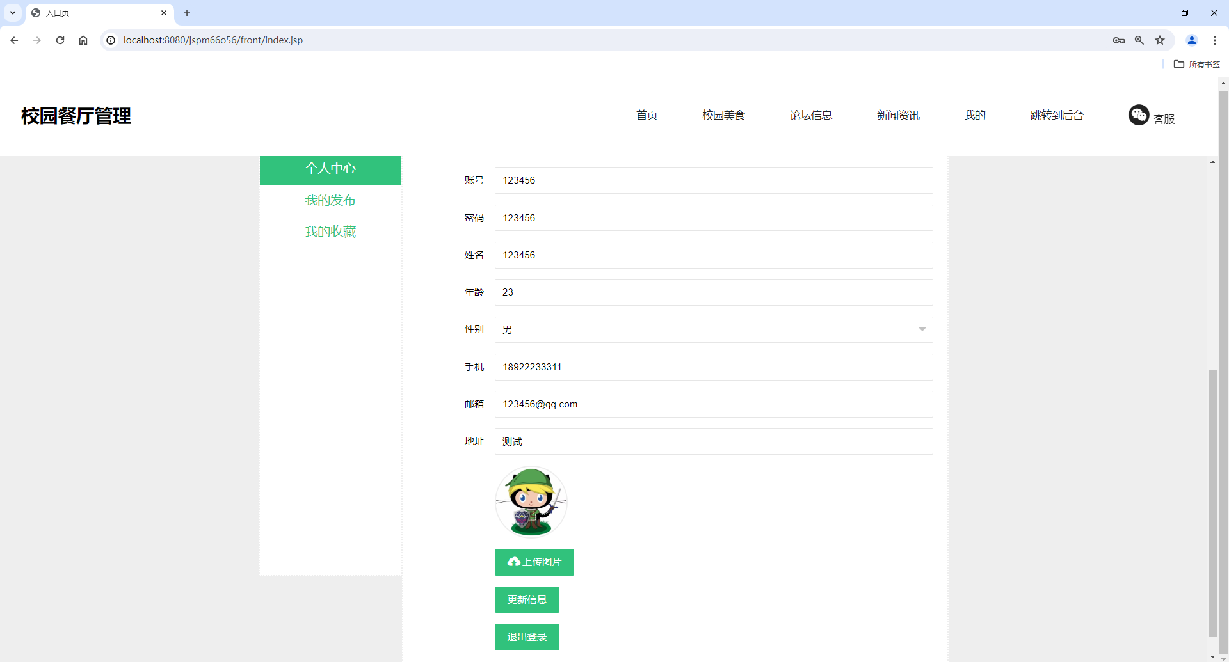Click the 客服 customer service icon
Screen dimensions: 1229x662
[1139, 115]
